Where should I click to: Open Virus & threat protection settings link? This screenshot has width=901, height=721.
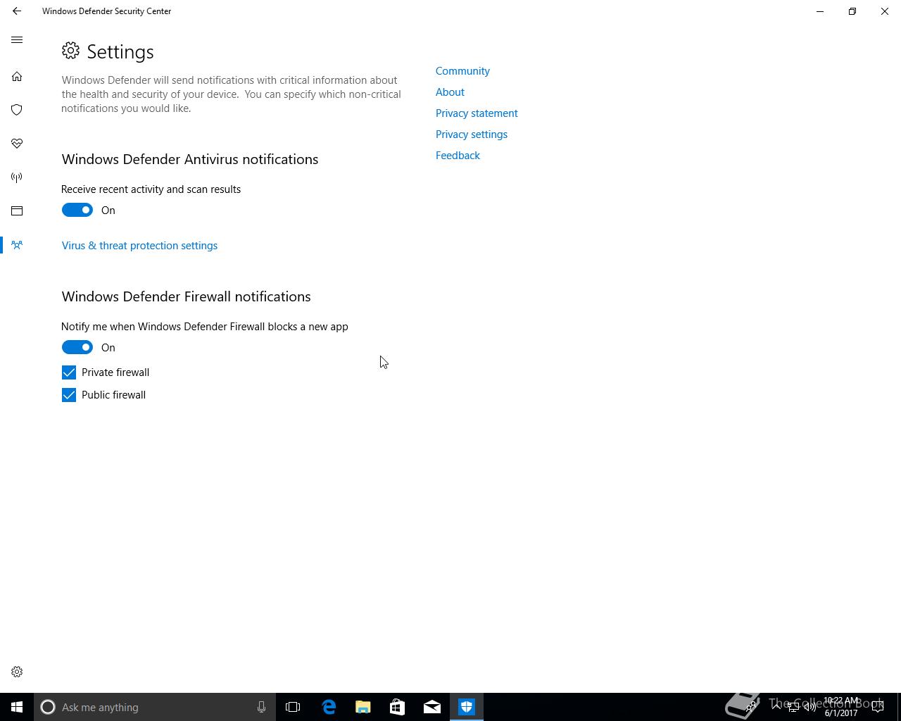coord(139,246)
